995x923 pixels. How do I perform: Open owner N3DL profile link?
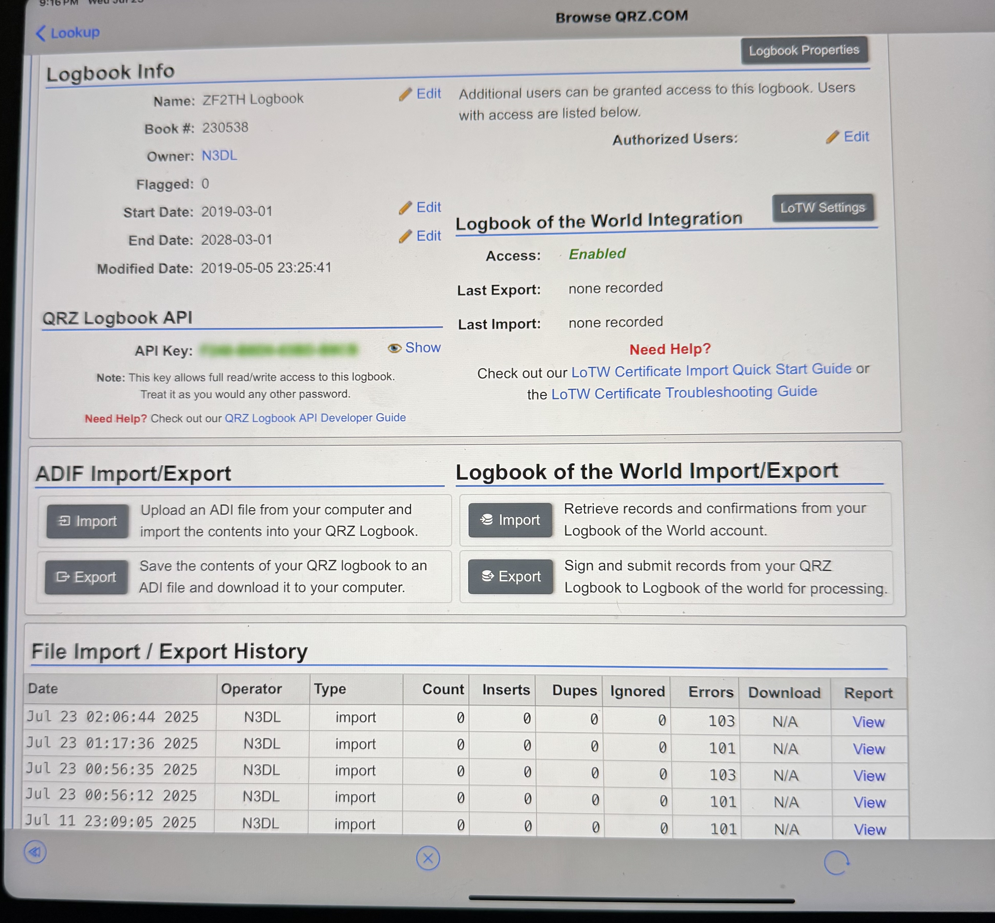coord(219,155)
